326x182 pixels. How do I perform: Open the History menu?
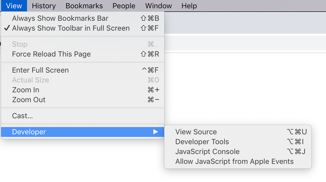(43, 6)
